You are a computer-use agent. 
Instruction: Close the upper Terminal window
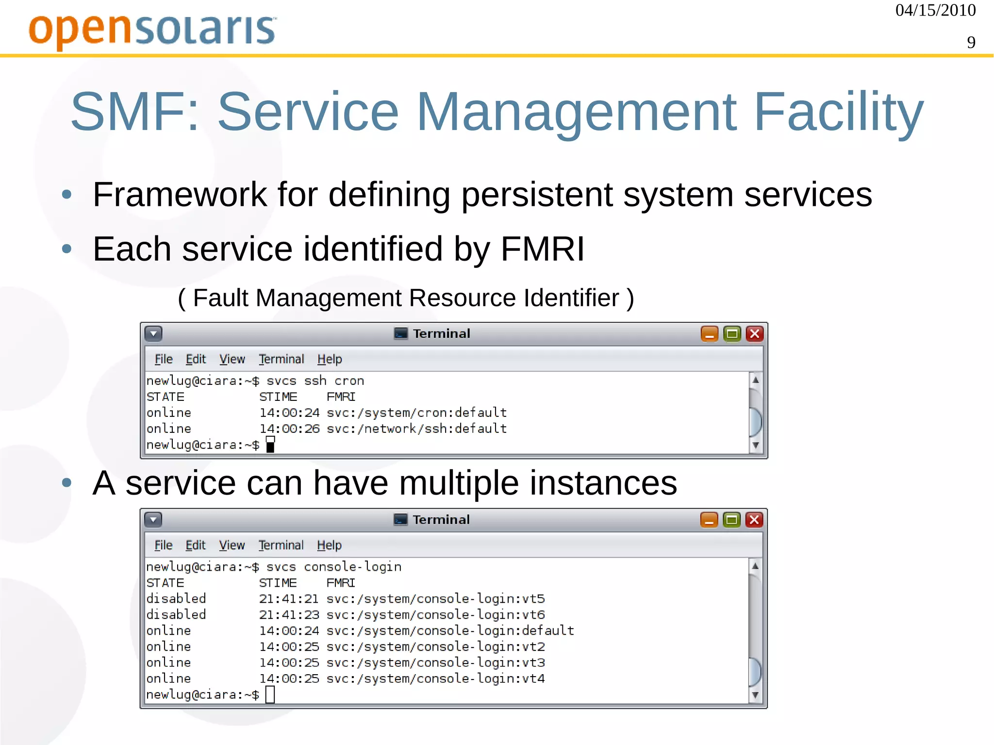coord(755,334)
